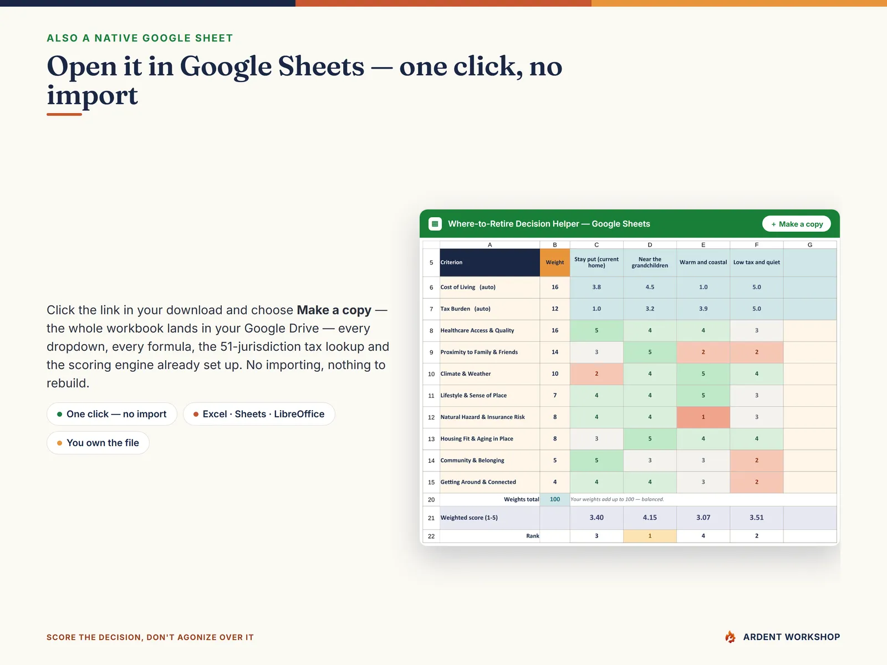Click the weighted score 3.51 cell
The image size is (887, 665).
coord(757,518)
